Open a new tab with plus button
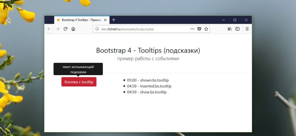 114,20
